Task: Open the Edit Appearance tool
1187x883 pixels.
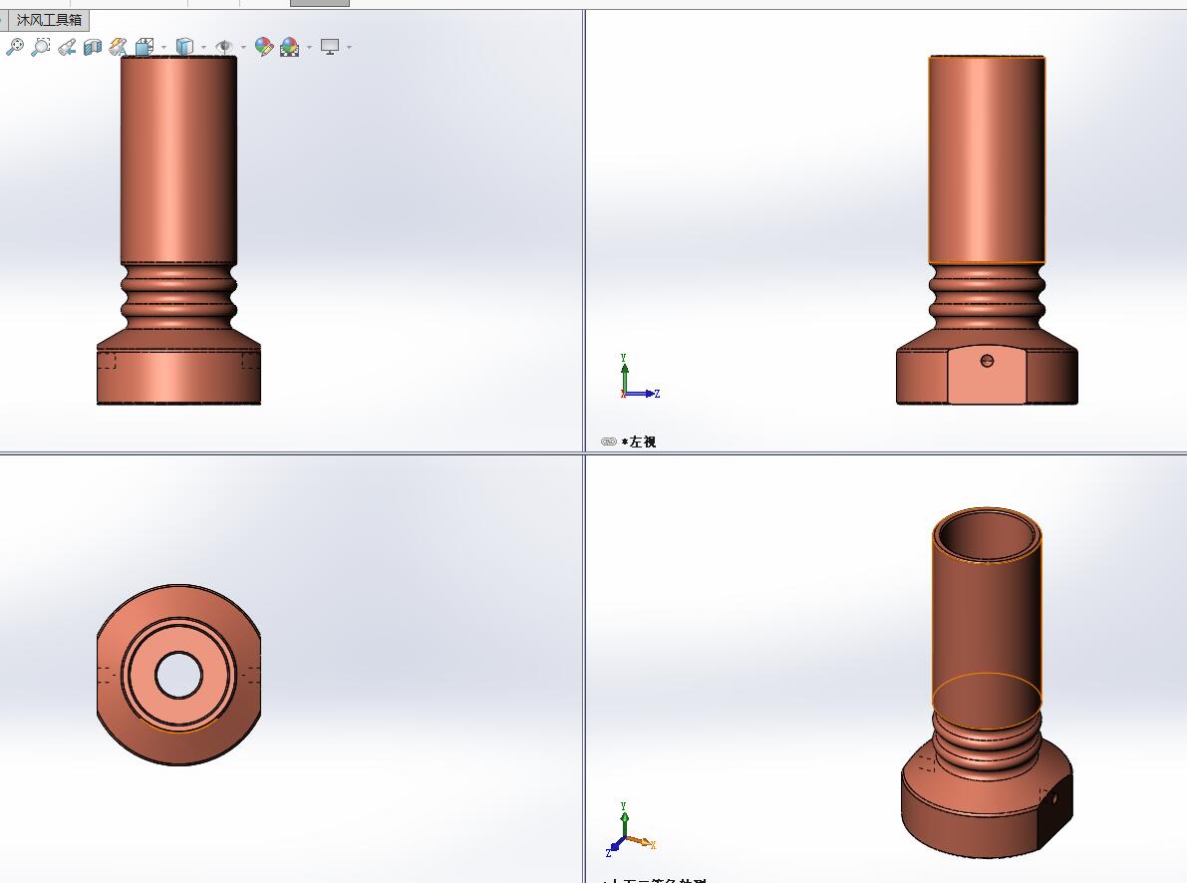Action: 263,47
